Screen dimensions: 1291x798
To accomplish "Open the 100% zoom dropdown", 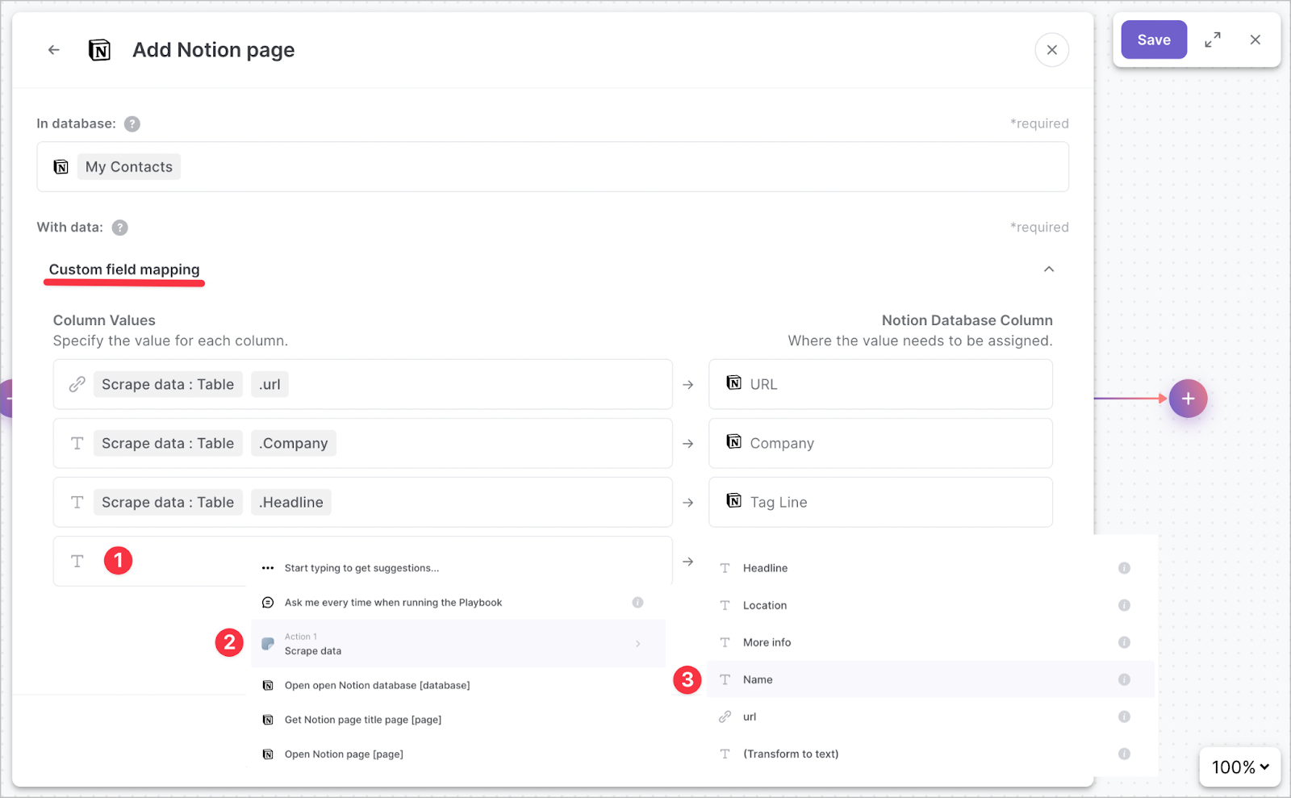I will pos(1240,767).
